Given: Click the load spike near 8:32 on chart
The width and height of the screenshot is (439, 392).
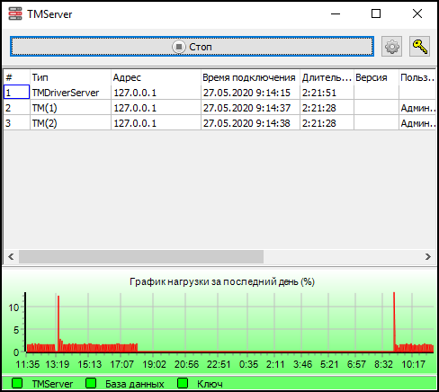Looking at the screenshot, I should pyautogui.click(x=394, y=321).
